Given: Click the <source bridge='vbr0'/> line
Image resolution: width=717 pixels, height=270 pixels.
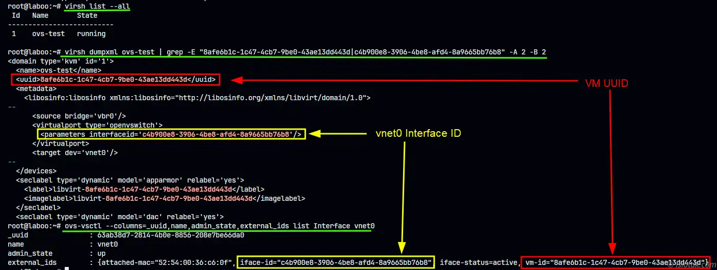Looking at the screenshot, I should click(79, 116).
